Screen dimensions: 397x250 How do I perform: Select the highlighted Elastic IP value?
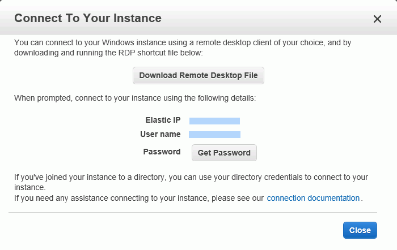214,121
